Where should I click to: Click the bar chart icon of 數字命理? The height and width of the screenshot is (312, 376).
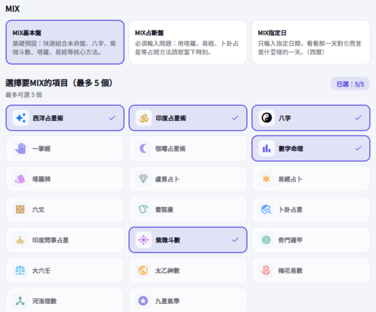pyautogui.click(x=266, y=148)
